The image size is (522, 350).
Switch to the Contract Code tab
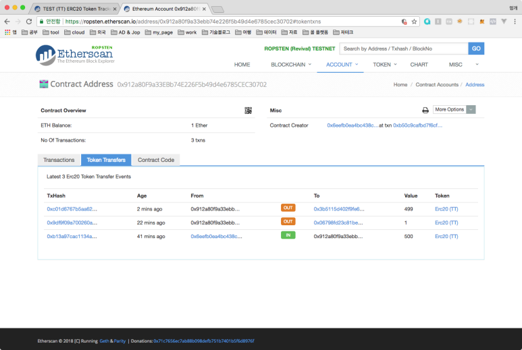pos(156,160)
